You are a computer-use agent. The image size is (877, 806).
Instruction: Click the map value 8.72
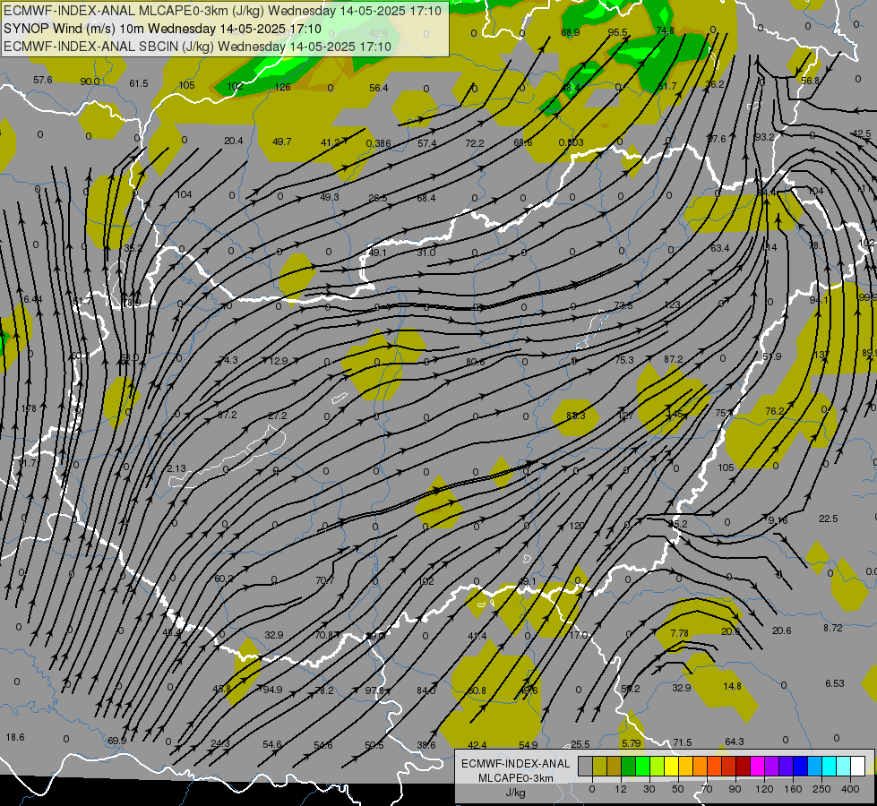(833, 628)
